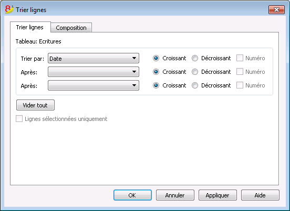Open help with the Aide button
290x211 pixels.
260,195
